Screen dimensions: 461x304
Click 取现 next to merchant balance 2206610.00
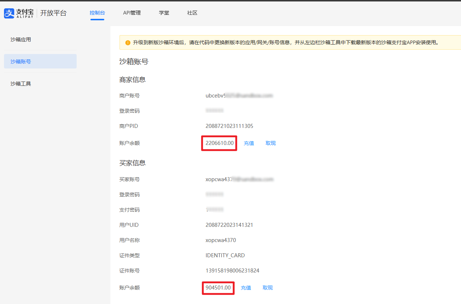271,143
